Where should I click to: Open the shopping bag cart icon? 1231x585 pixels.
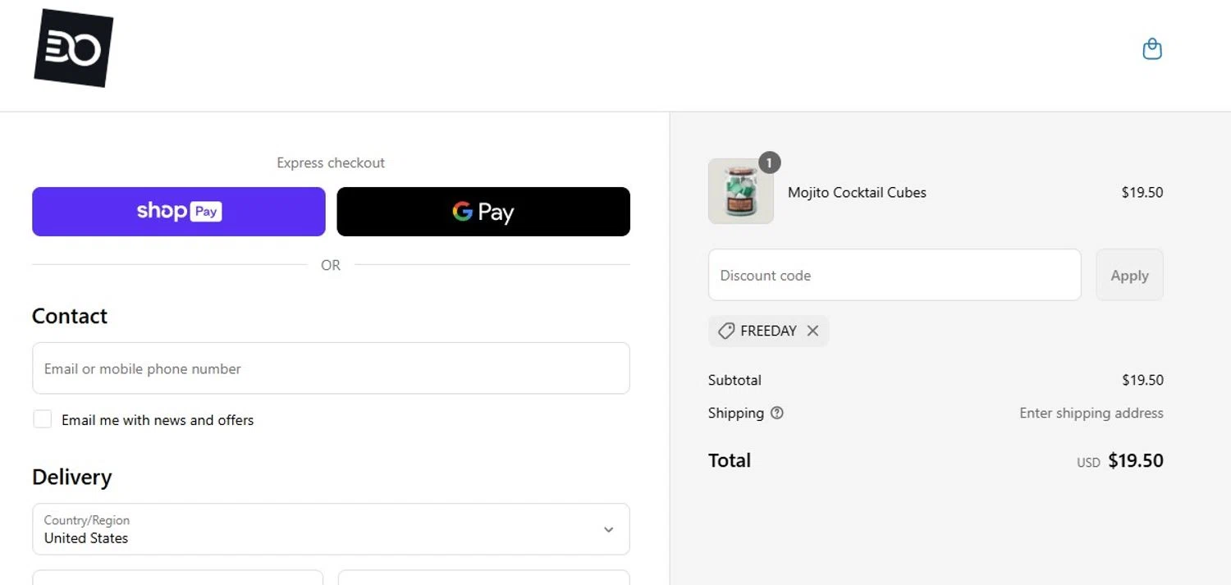coord(1152,49)
